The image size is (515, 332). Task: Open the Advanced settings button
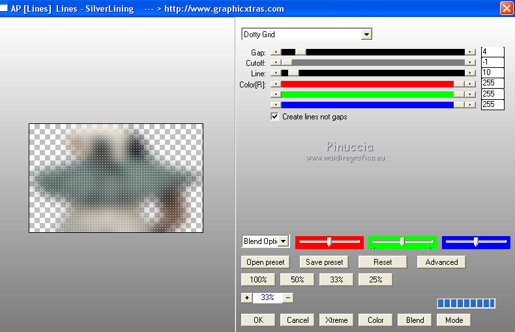pos(441,262)
